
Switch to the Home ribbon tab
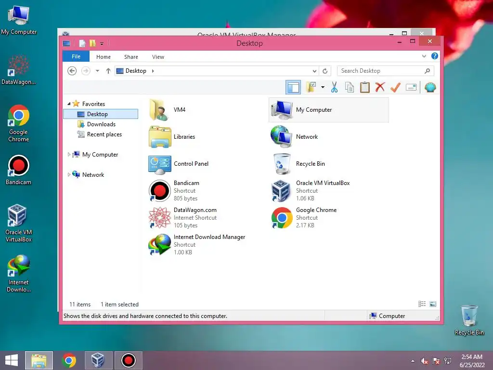point(104,57)
